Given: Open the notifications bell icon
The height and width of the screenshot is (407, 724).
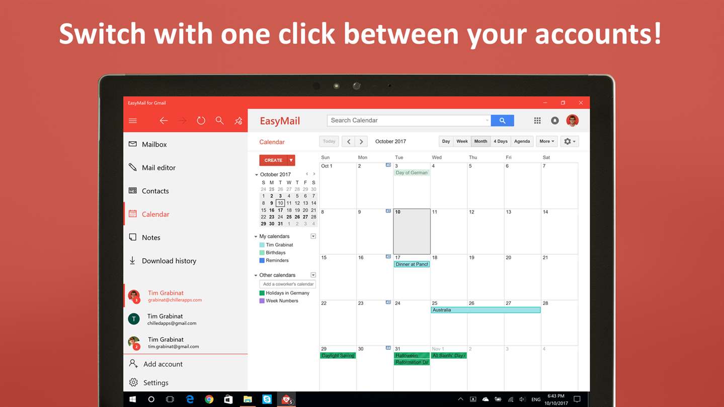Looking at the screenshot, I should 554,121.
